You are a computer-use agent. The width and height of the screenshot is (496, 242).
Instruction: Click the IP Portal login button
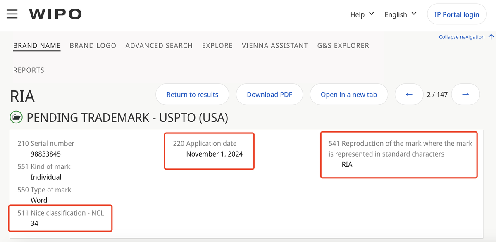[457, 14]
